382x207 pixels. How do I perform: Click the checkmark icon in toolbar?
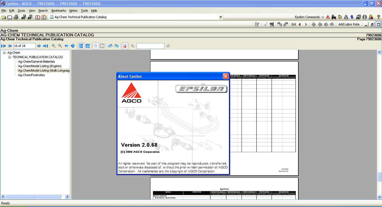266,24
